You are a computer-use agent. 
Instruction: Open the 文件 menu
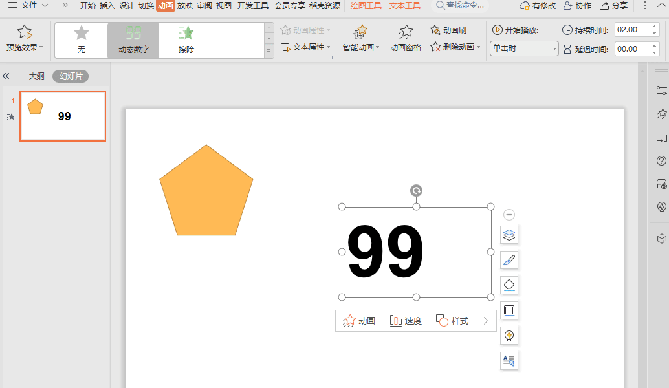pyautogui.click(x=23, y=6)
